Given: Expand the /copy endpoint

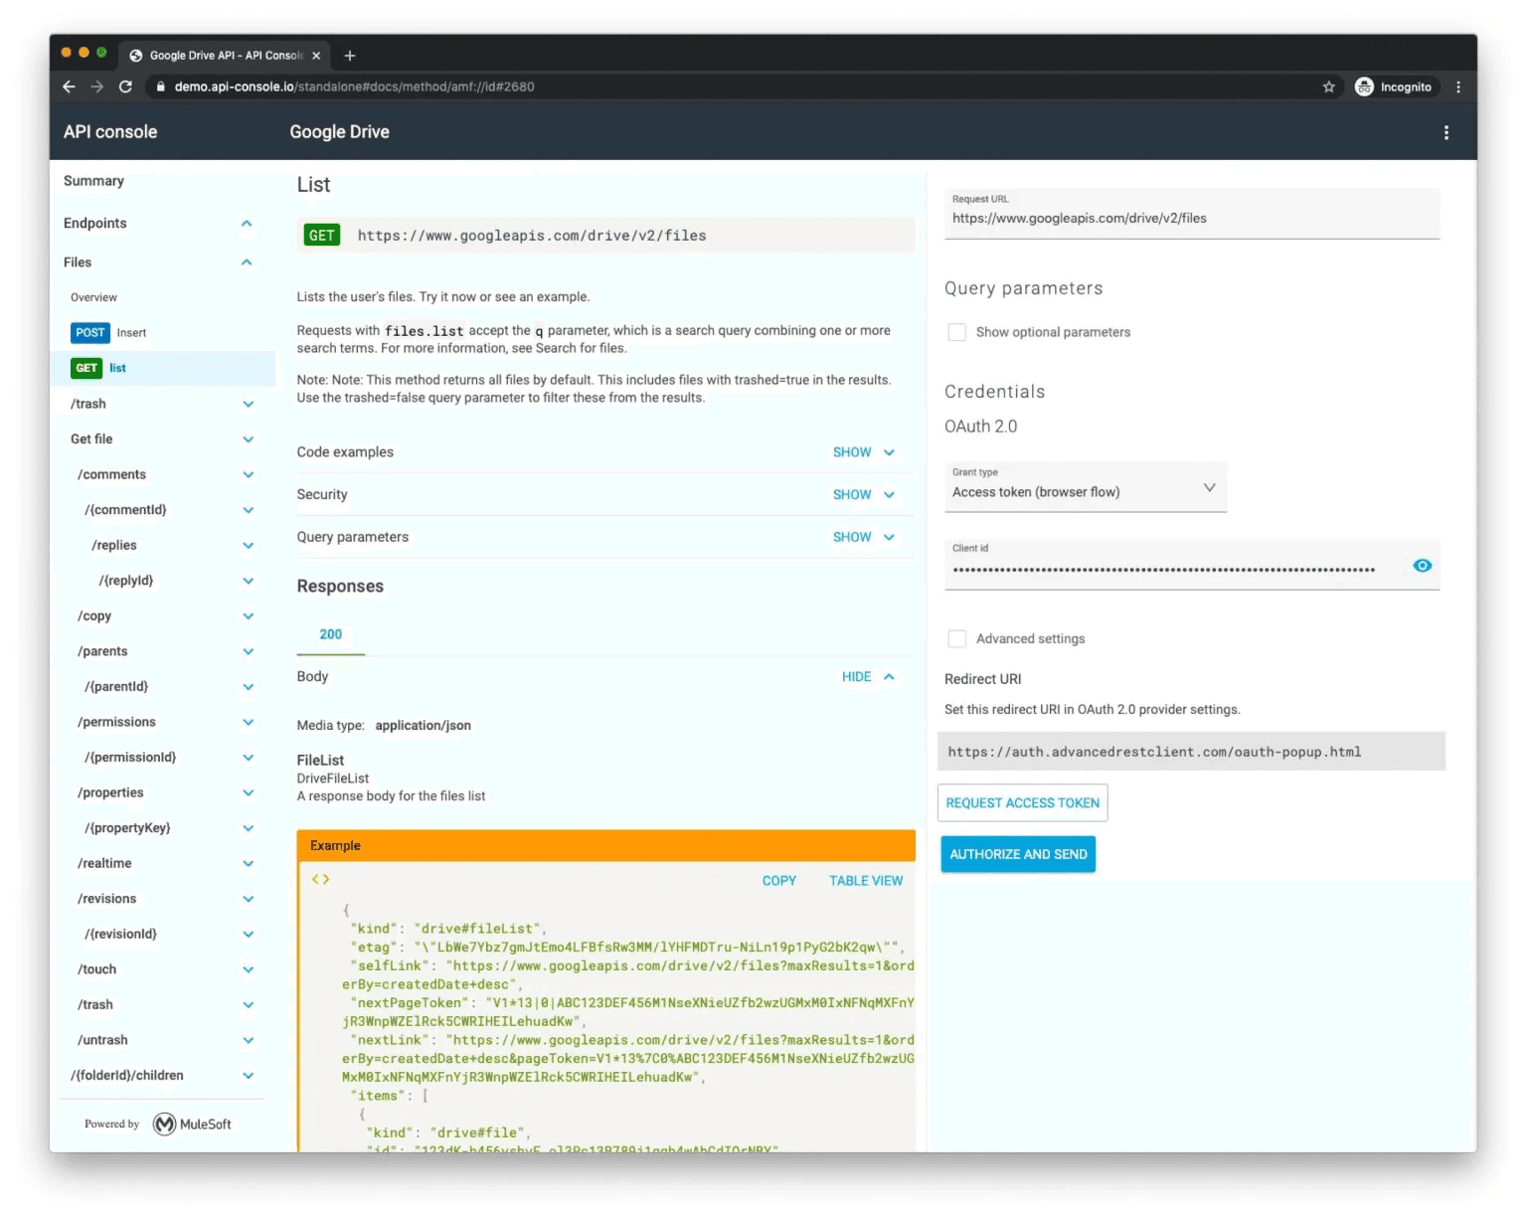Looking at the screenshot, I should (x=248, y=616).
